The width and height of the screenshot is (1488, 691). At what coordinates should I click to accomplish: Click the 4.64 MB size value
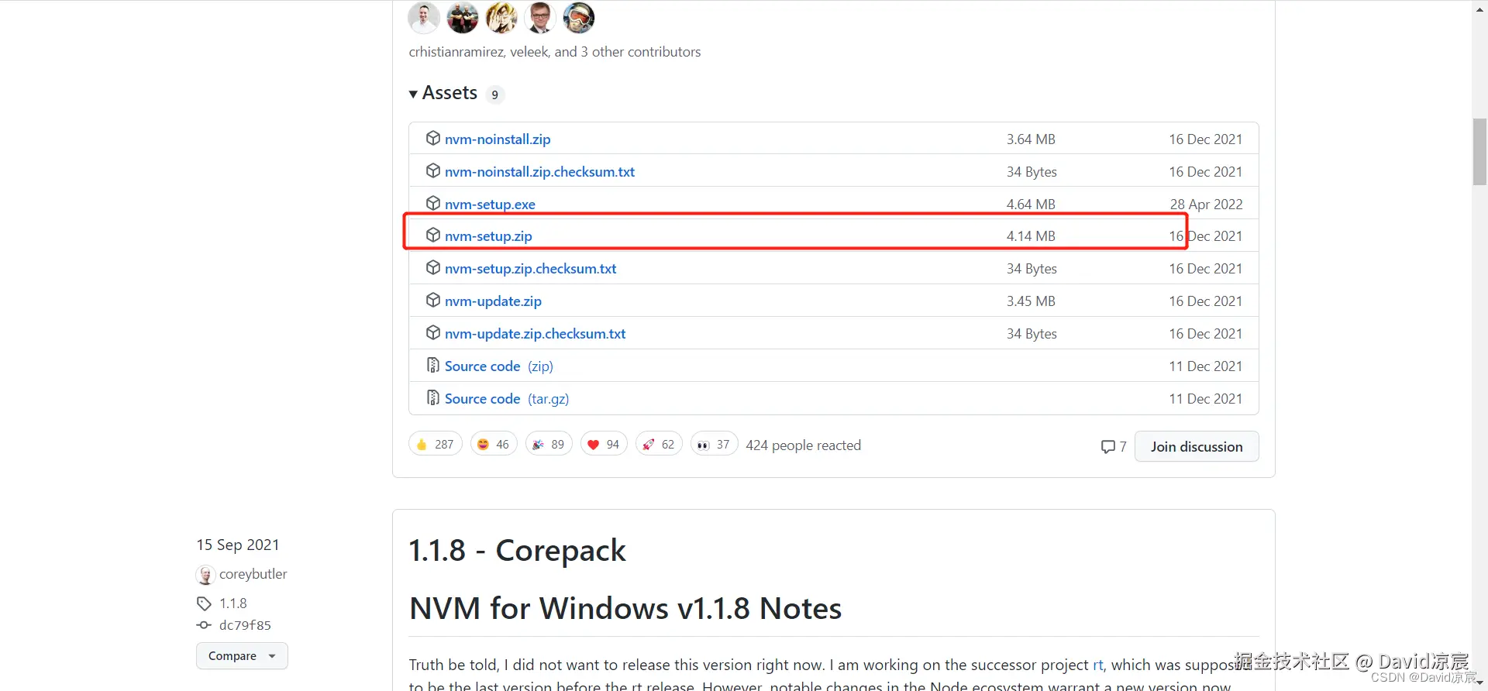[1031, 205]
